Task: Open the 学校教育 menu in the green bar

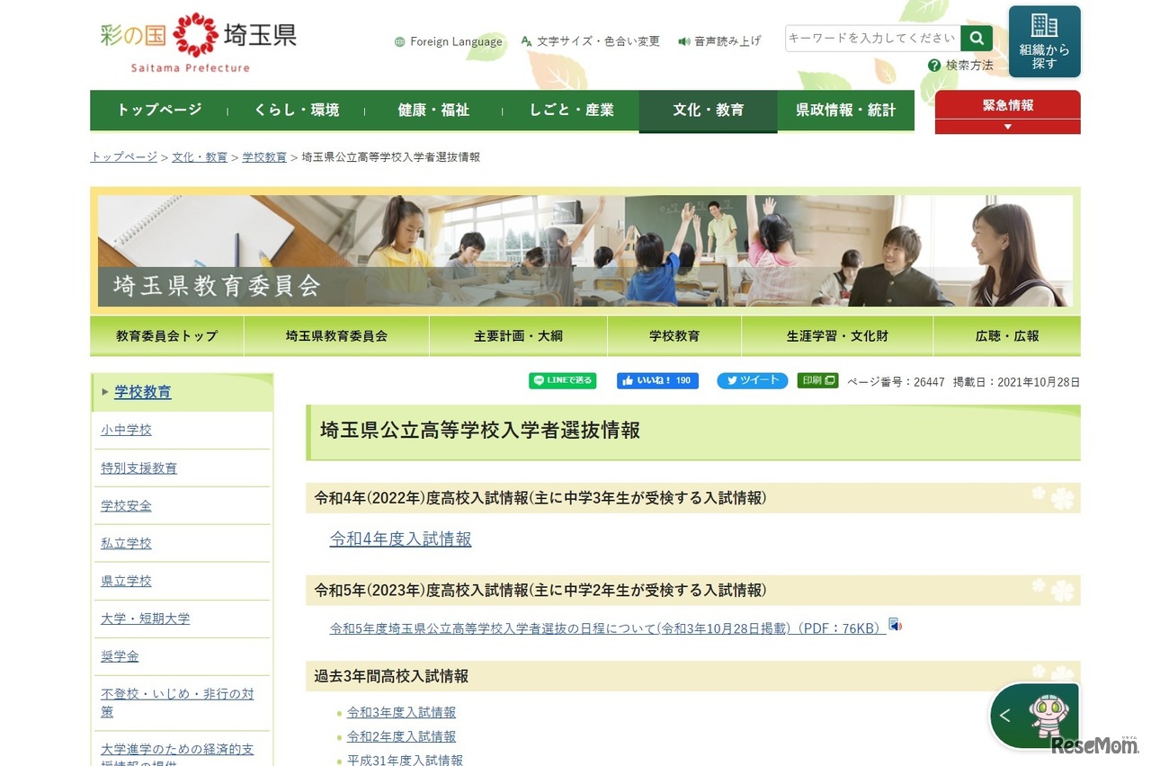Action: pos(674,334)
